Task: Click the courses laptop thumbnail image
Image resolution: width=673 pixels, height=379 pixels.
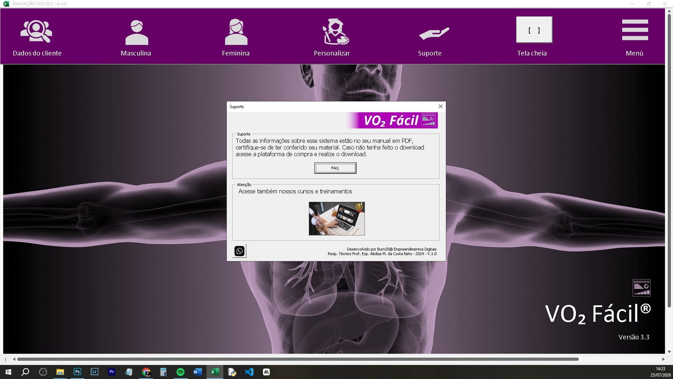Action: pyautogui.click(x=336, y=219)
